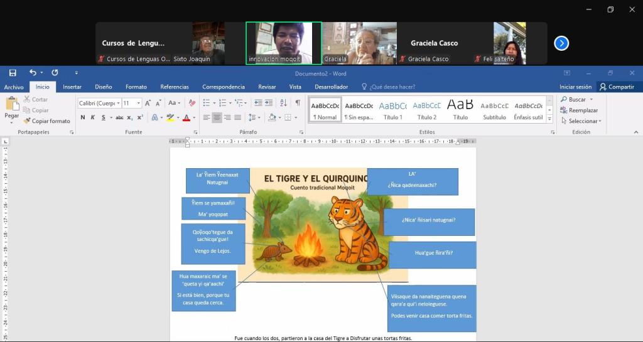Screen dimensions: 643x342
Task: Switch to the Referencias tab
Action: coord(174,87)
